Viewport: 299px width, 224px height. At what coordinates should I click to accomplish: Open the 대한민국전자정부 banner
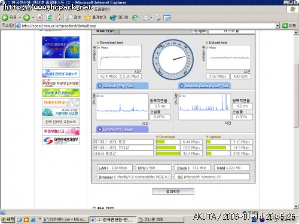pos(60,141)
